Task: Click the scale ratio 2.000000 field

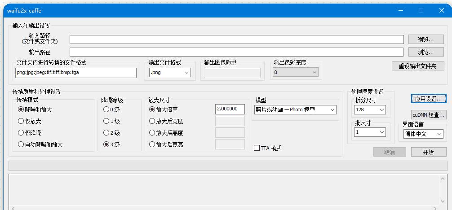Action: click(x=230, y=109)
